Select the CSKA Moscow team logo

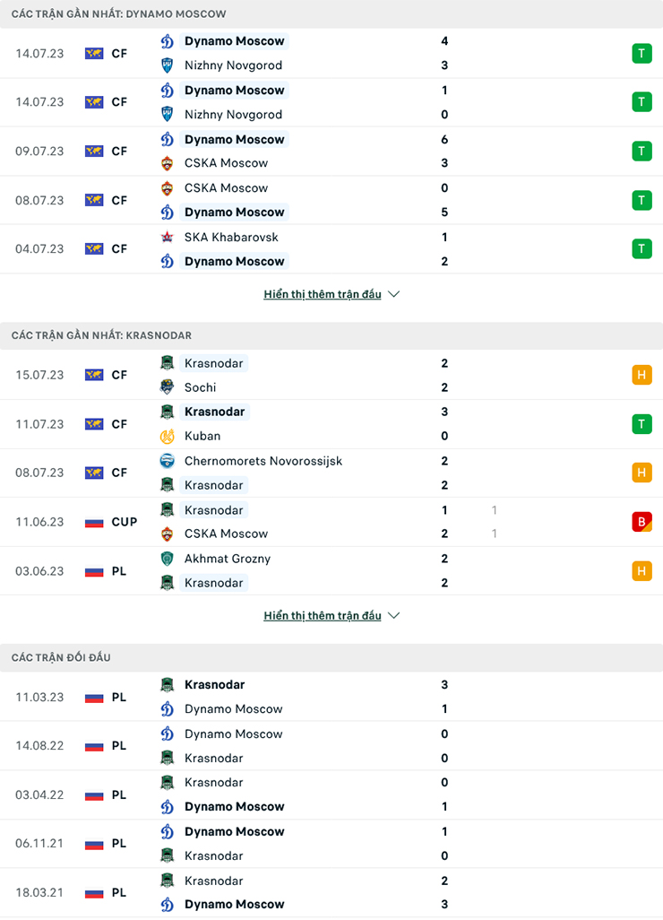coord(167,163)
